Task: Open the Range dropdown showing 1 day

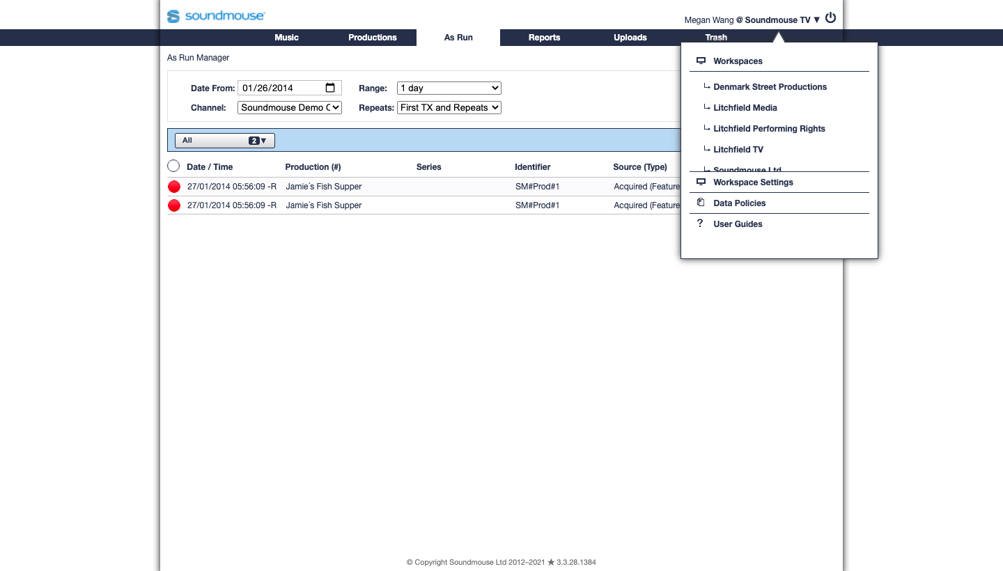Action: click(x=449, y=88)
